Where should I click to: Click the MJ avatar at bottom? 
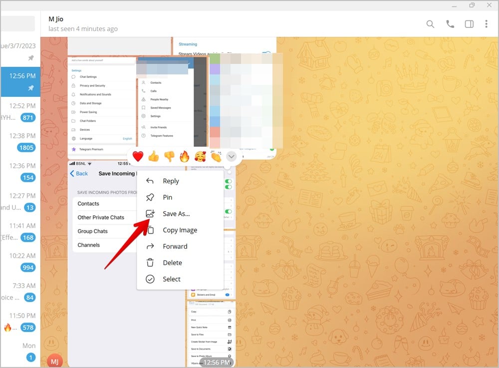[54, 361]
